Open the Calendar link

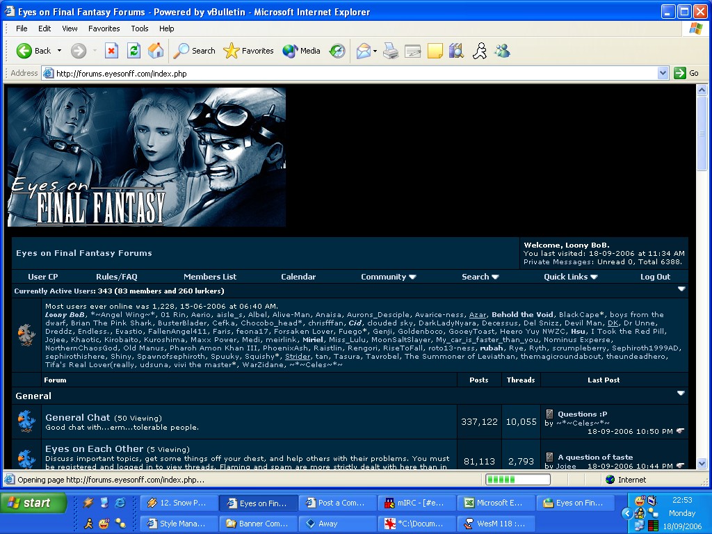[x=298, y=277]
